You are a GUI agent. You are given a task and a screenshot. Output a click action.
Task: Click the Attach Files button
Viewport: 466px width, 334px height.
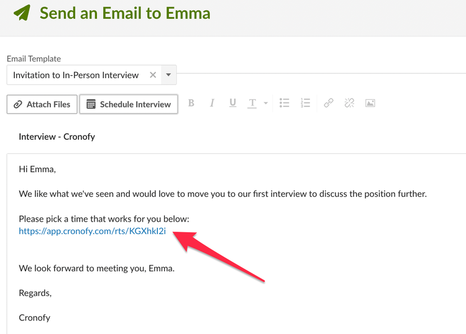pos(42,104)
